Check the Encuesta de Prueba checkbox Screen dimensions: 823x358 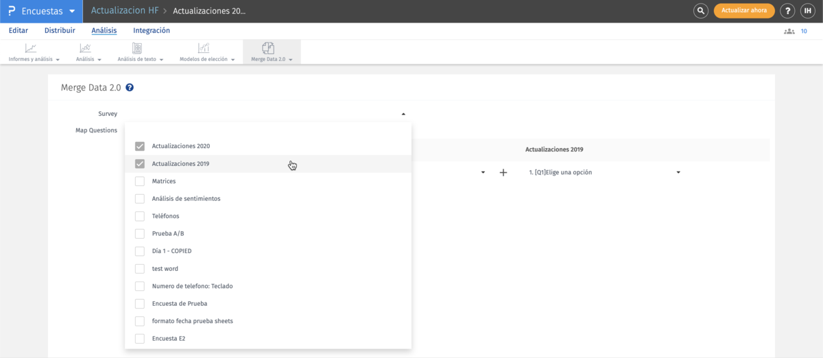pyautogui.click(x=140, y=304)
